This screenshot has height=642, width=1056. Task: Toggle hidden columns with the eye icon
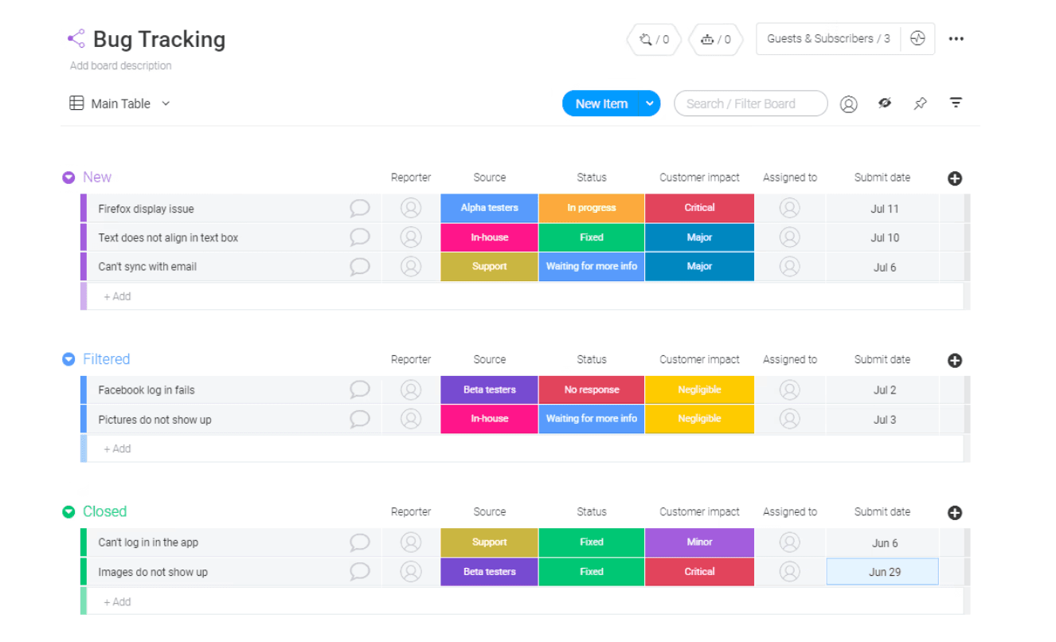[x=885, y=103]
